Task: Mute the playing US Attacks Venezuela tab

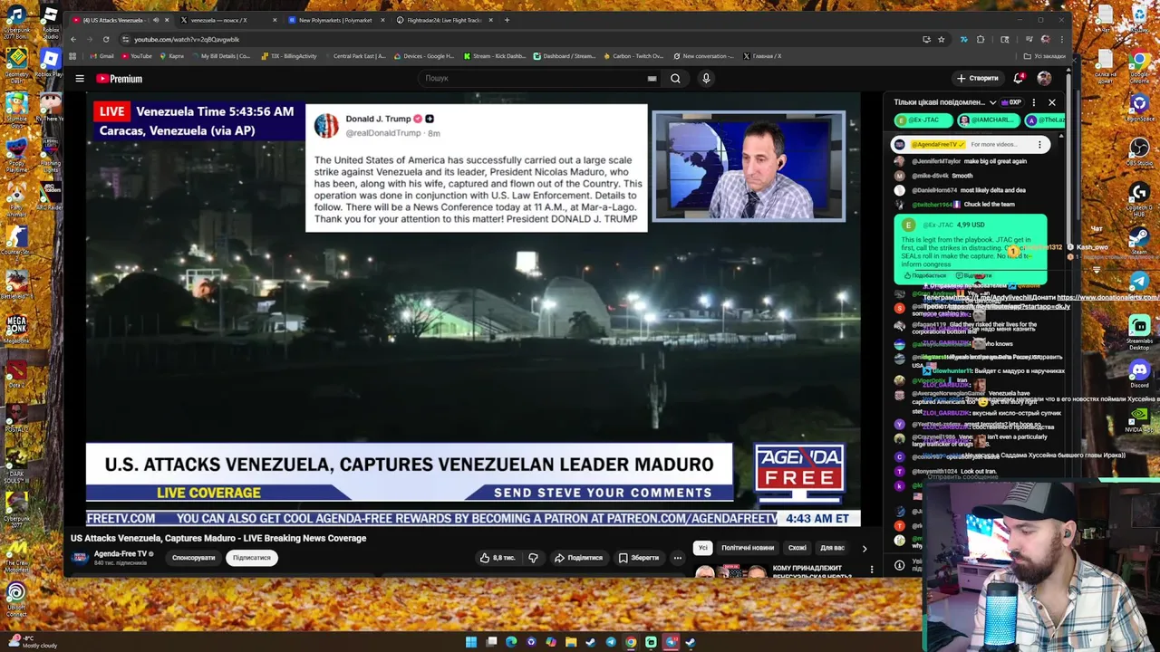Action: coord(155,20)
